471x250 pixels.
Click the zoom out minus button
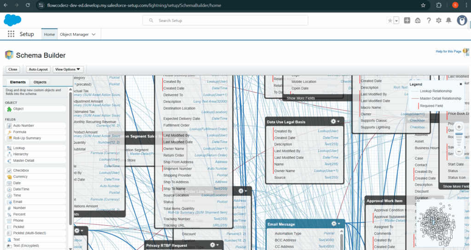[x=459, y=151]
